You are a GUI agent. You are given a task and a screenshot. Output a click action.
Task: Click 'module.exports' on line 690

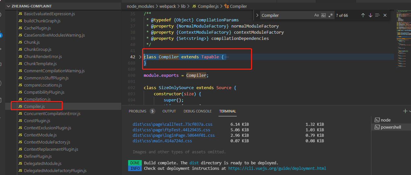[161, 76]
